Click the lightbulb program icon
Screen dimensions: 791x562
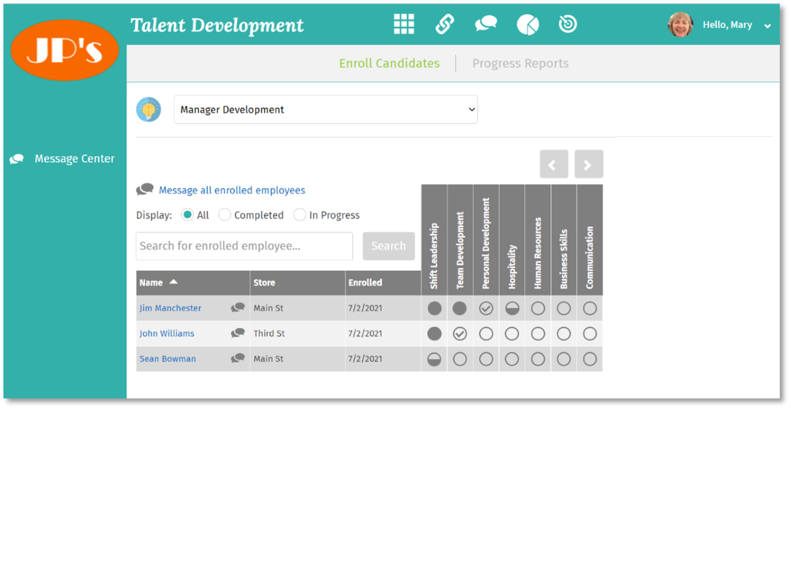coord(149,109)
